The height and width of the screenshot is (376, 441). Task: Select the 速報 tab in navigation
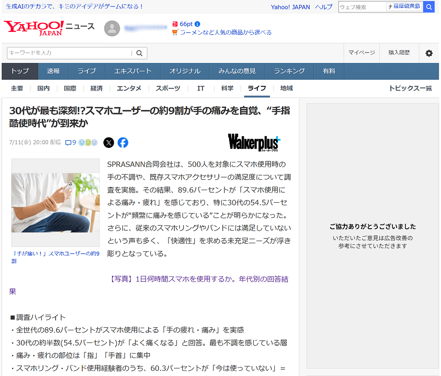[53, 71]
